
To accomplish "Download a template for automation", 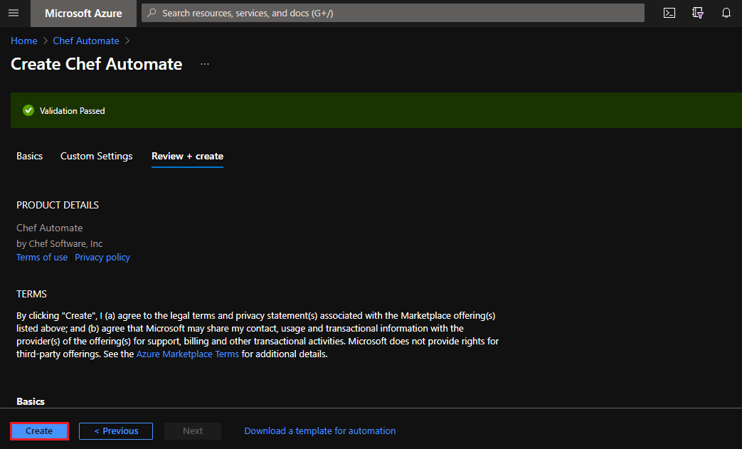I will (319, 430).
